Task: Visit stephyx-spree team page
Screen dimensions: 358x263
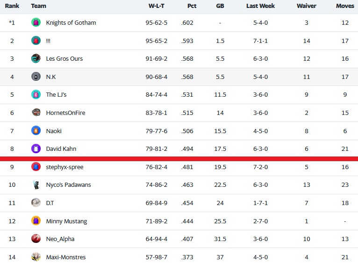Action: (64, 167)
